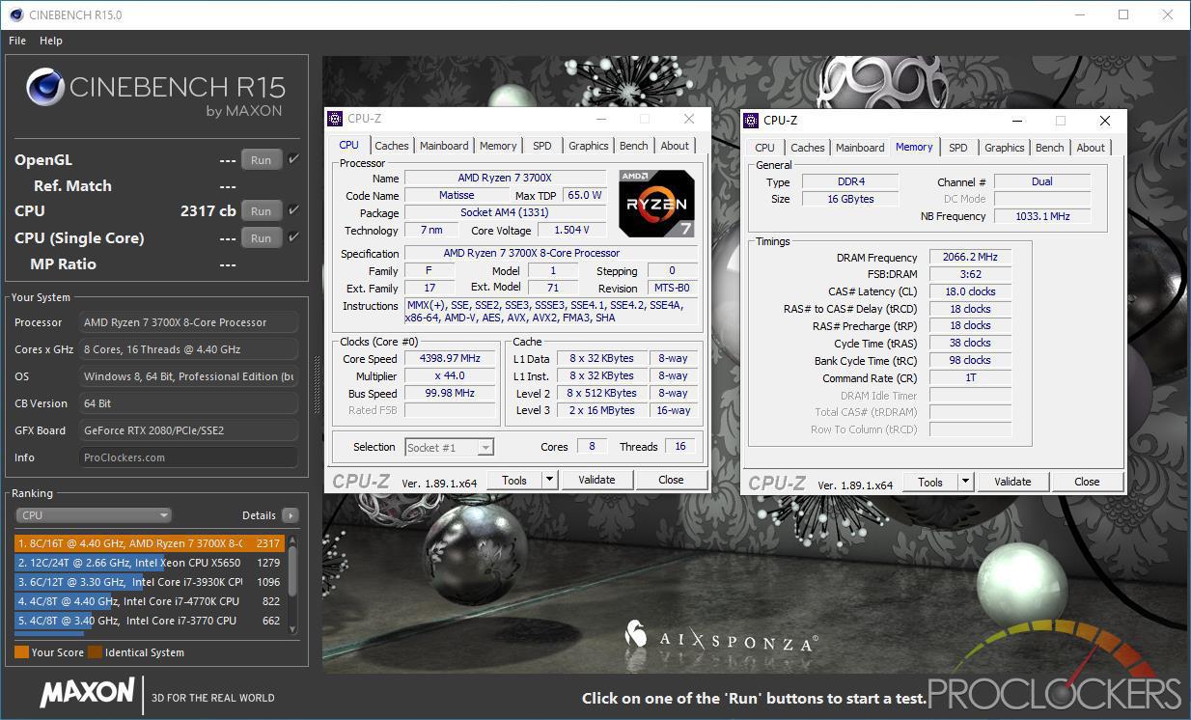Viewport: 1191px width, 720px height.
Task: Click the orange Your Score legend swatch
Action: (21, 652)
